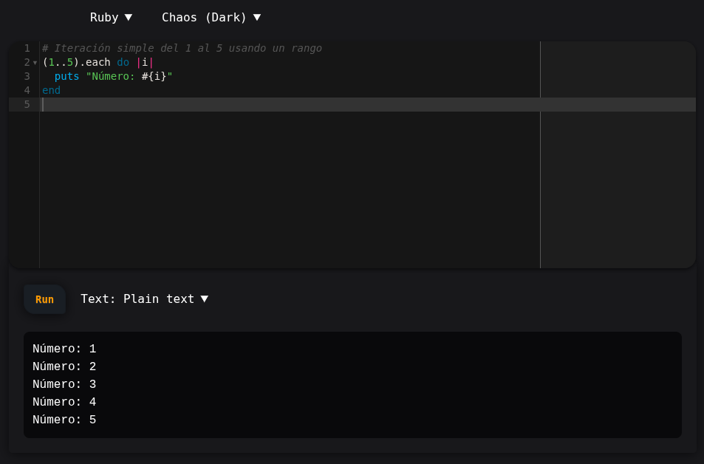This screenshot has width=704, height=464.
Task: Collapse the code fold arrow on line 2
Action: (x=35, y=63)
